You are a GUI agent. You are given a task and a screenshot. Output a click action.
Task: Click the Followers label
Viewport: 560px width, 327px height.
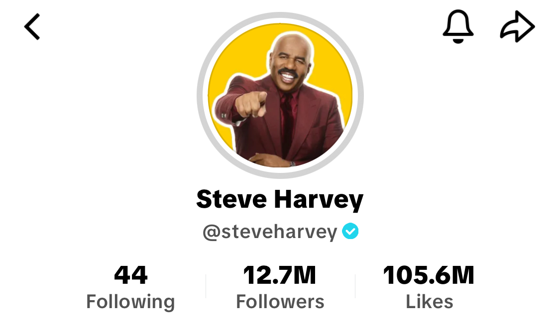point(280,302)
